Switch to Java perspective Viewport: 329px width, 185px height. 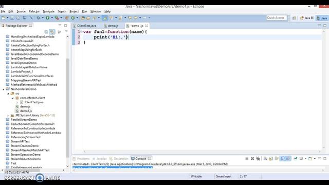(x=322, y=18)
